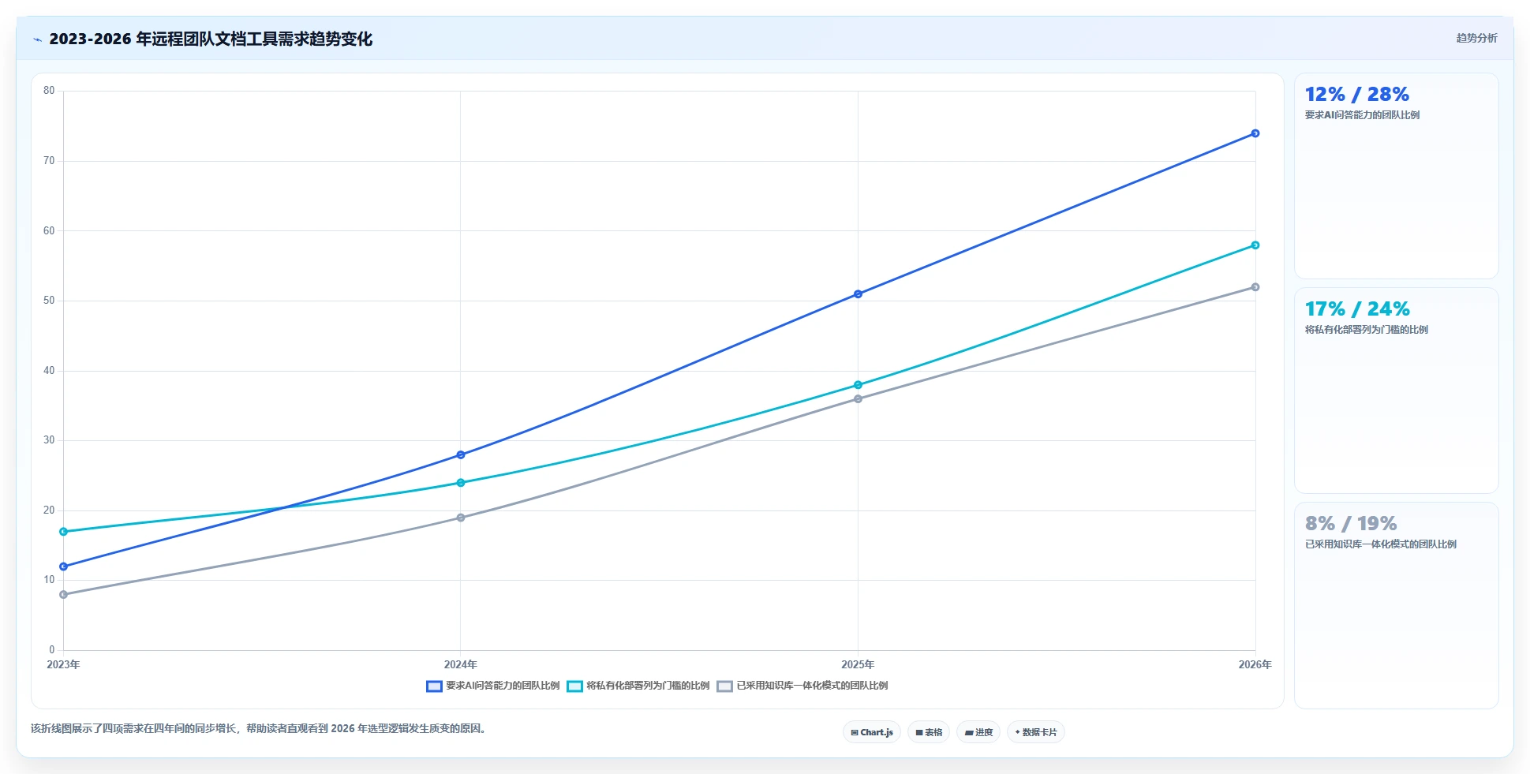The height and width of the screenshot is (774, 1530).
Task: Click the gray data point at 2026年 (52)
Action: (x=1255, y=287)
